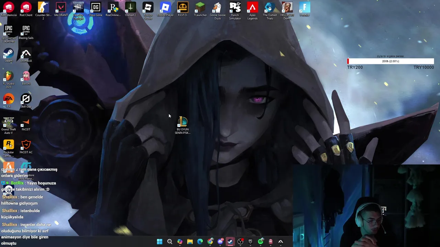The width and height of the screenshot is (440, 247).
Task: Select the TLauncher Minecraft icon
Action: click(x=200, y=10)
